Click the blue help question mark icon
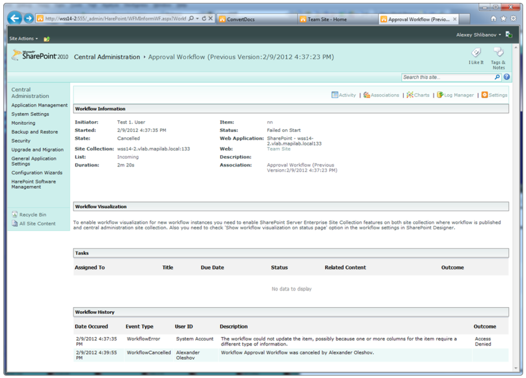The height and width of the screenshot is (378, 526). click(x=506, y=77)
